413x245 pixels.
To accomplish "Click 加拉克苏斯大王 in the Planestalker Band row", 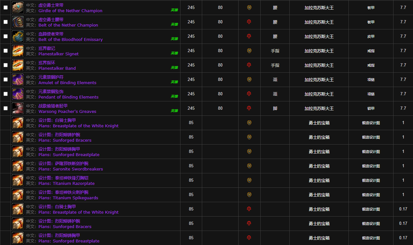I will [x=319, y=65].
